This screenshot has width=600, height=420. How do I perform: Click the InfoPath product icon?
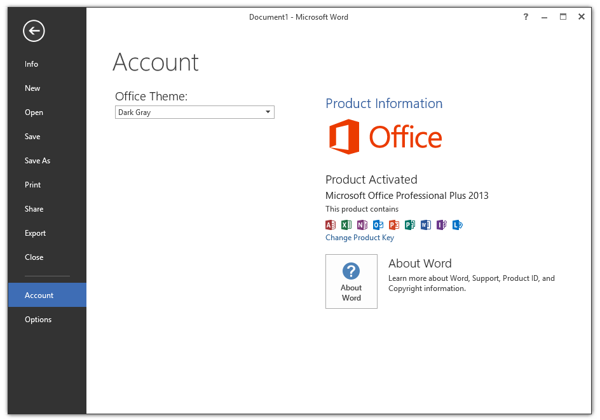pyautogui.click(x=442, y=225)
